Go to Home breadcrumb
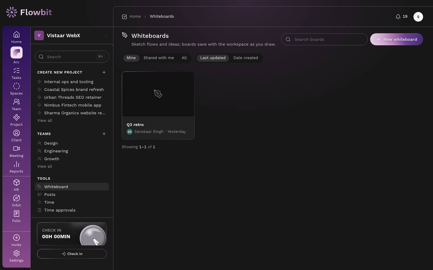Screen dimensions: 433x270 pyautogui.click(x=135, y=16)
